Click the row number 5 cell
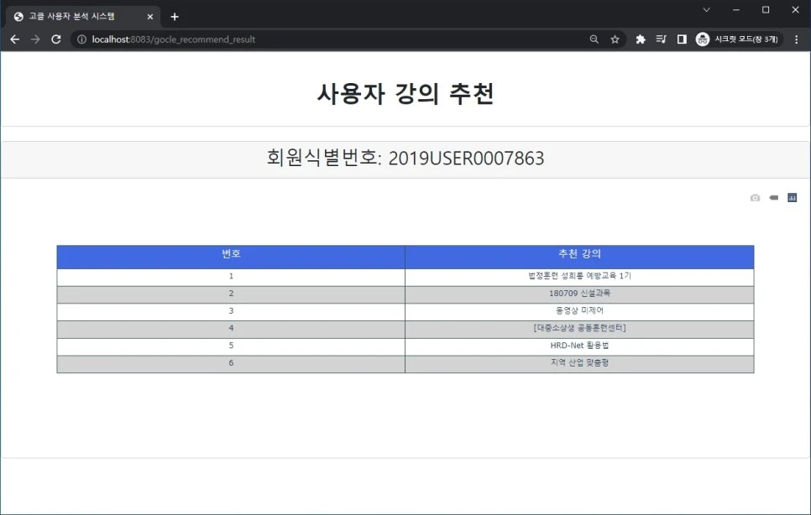 [x=231, y=346]
